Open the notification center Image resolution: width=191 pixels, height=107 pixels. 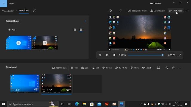coord(186,104)
